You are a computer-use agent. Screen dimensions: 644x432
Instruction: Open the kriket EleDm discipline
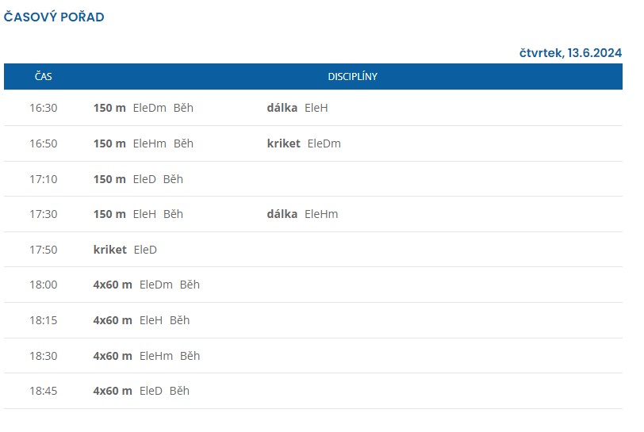point(304,143)
